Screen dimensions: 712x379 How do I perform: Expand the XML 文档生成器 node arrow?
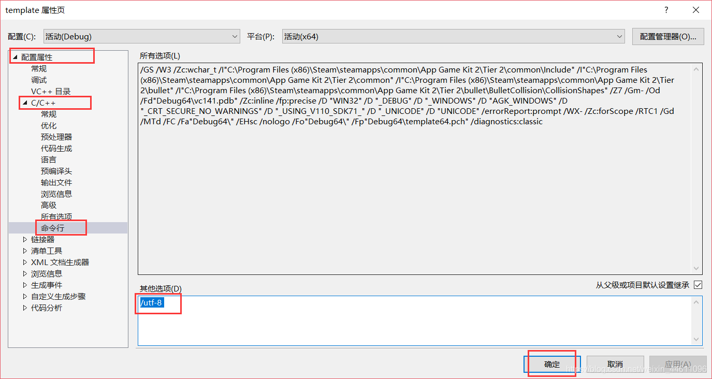(x=25, y=263)
